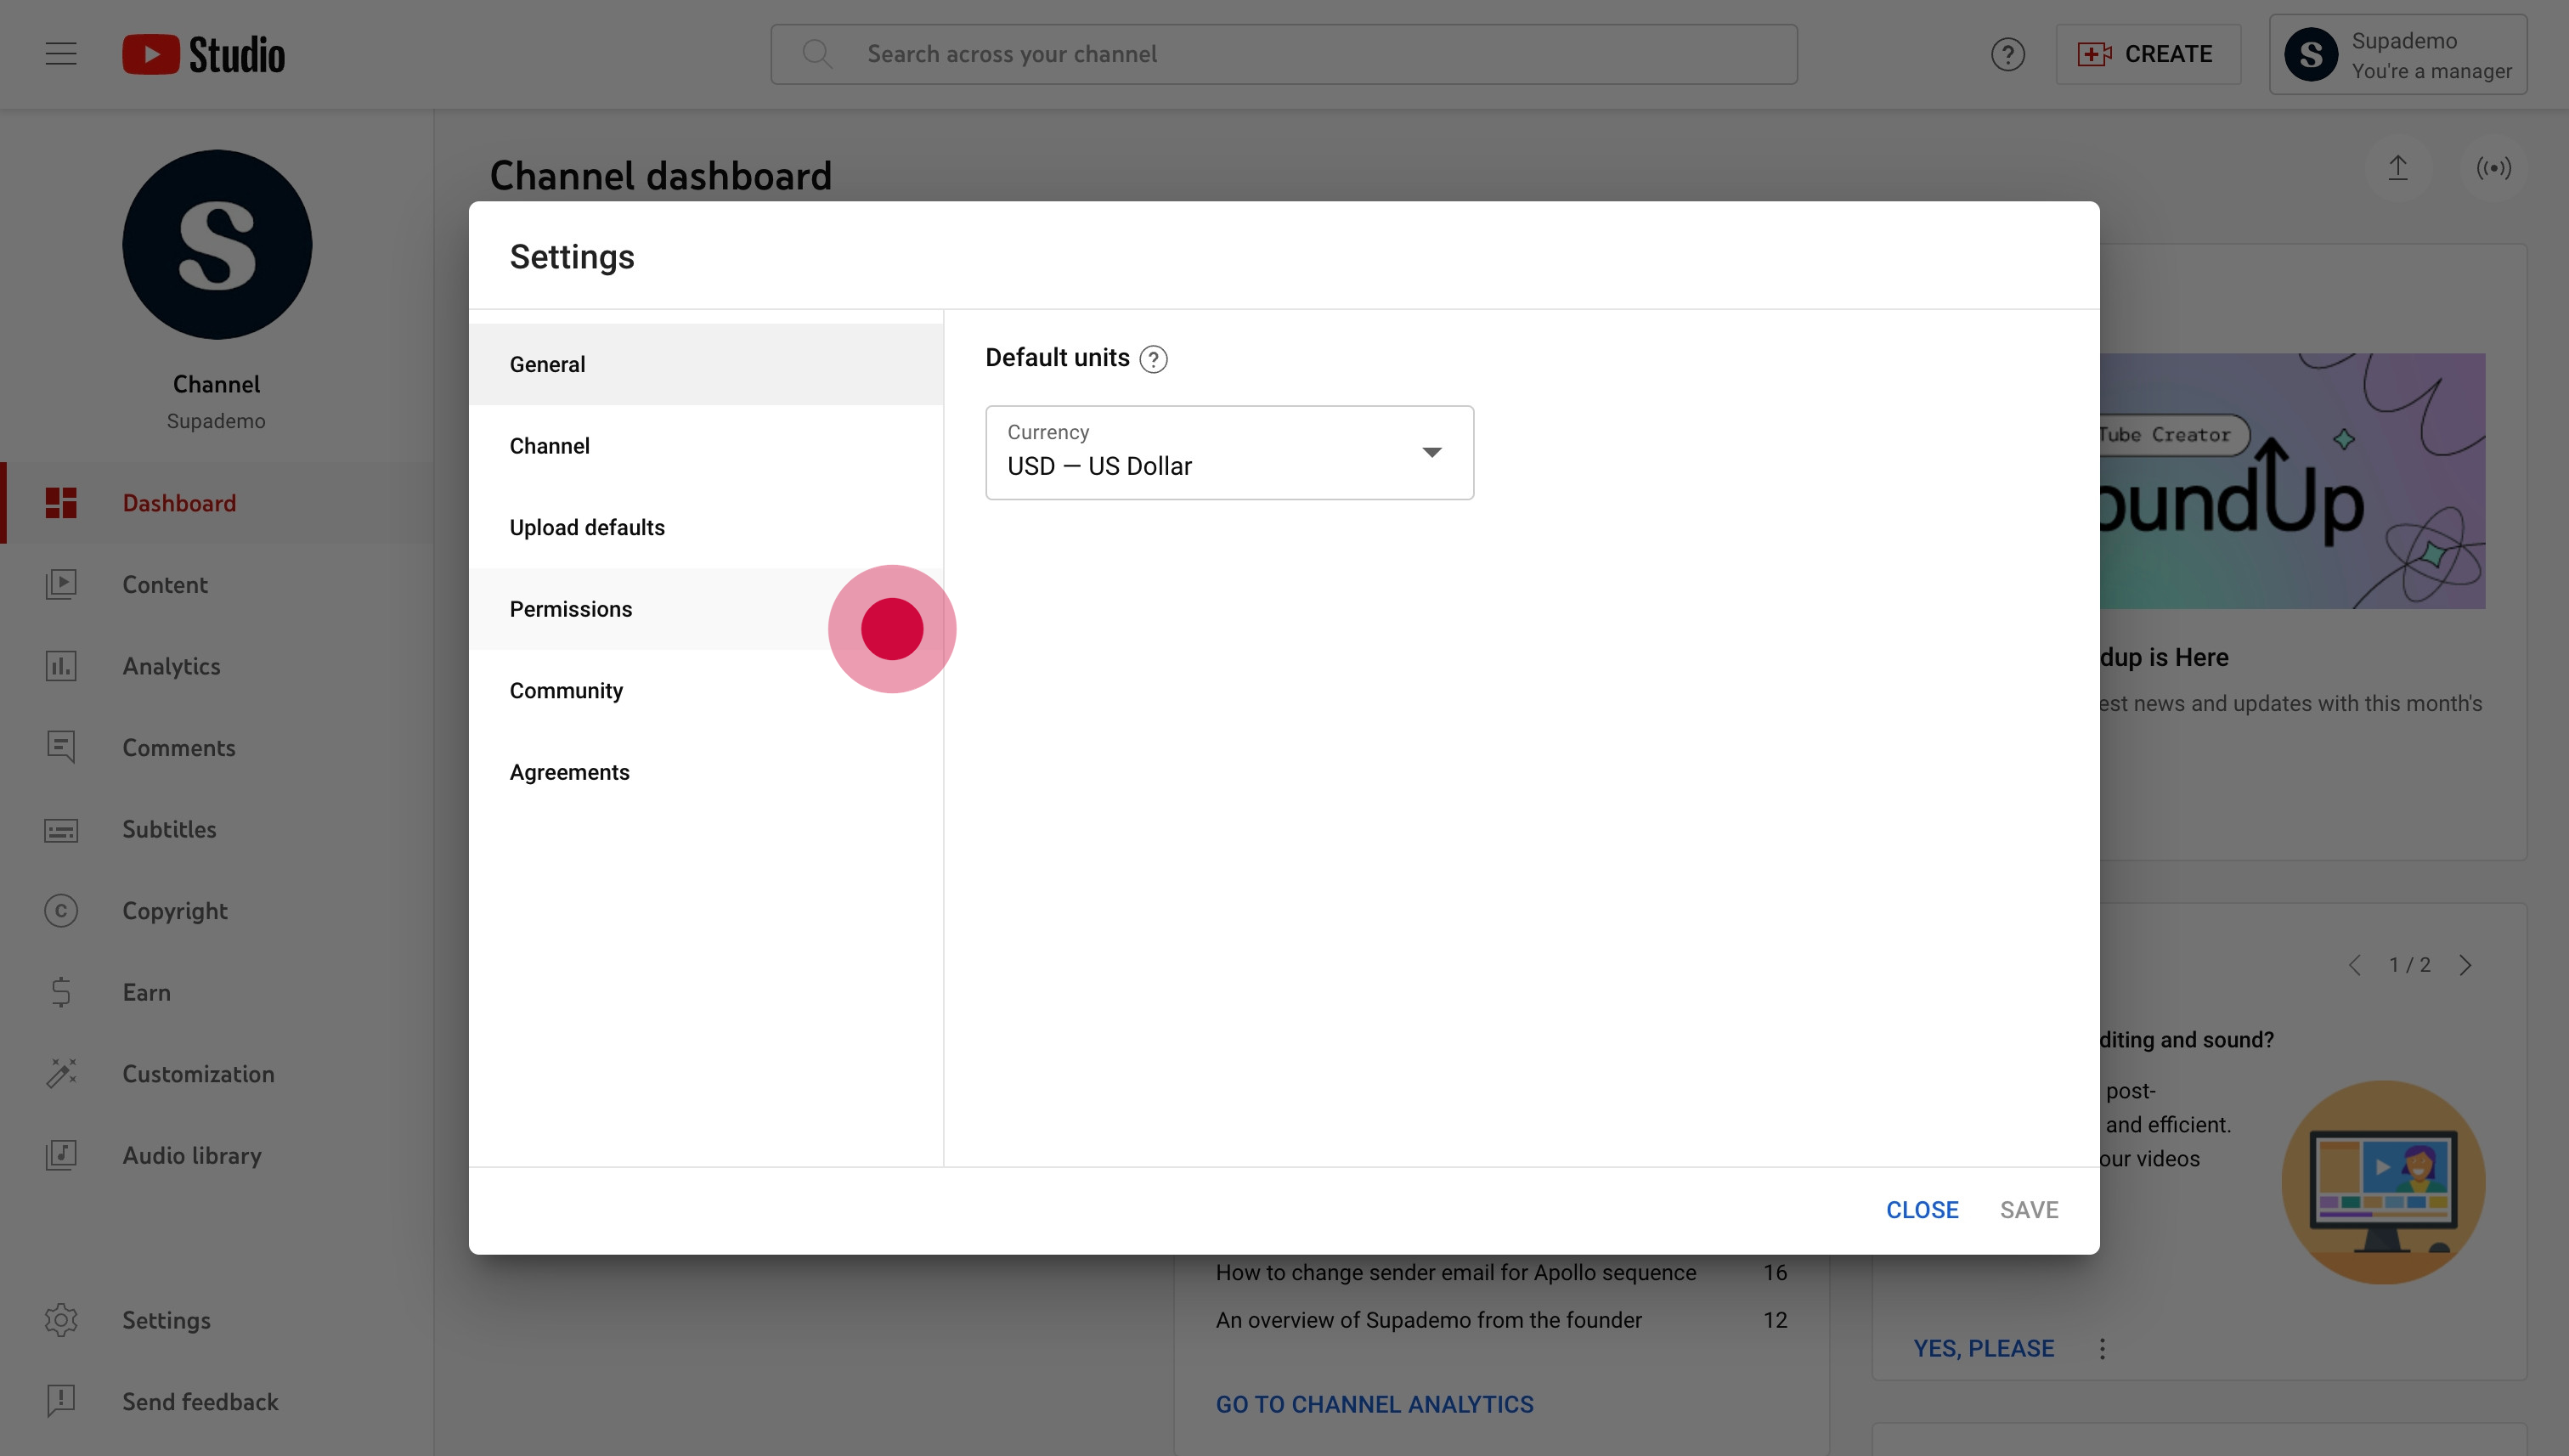Select the Permissions settings tab

571,609
